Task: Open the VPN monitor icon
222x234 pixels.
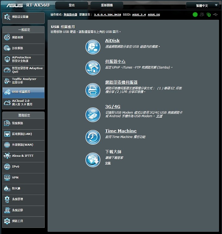Action: [7, 178]
